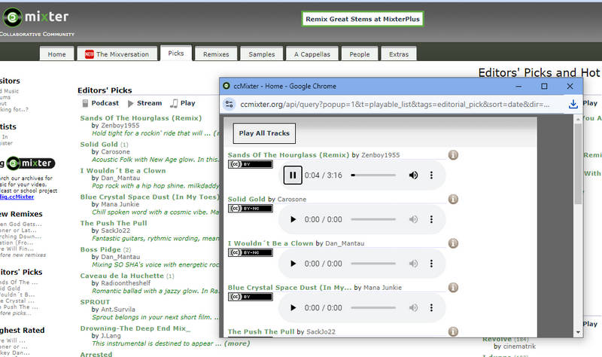Play the I Wouldn't Be a Clown track
Image resolution: width=602 pixels, height=357 pixels.
pos(293,264)
